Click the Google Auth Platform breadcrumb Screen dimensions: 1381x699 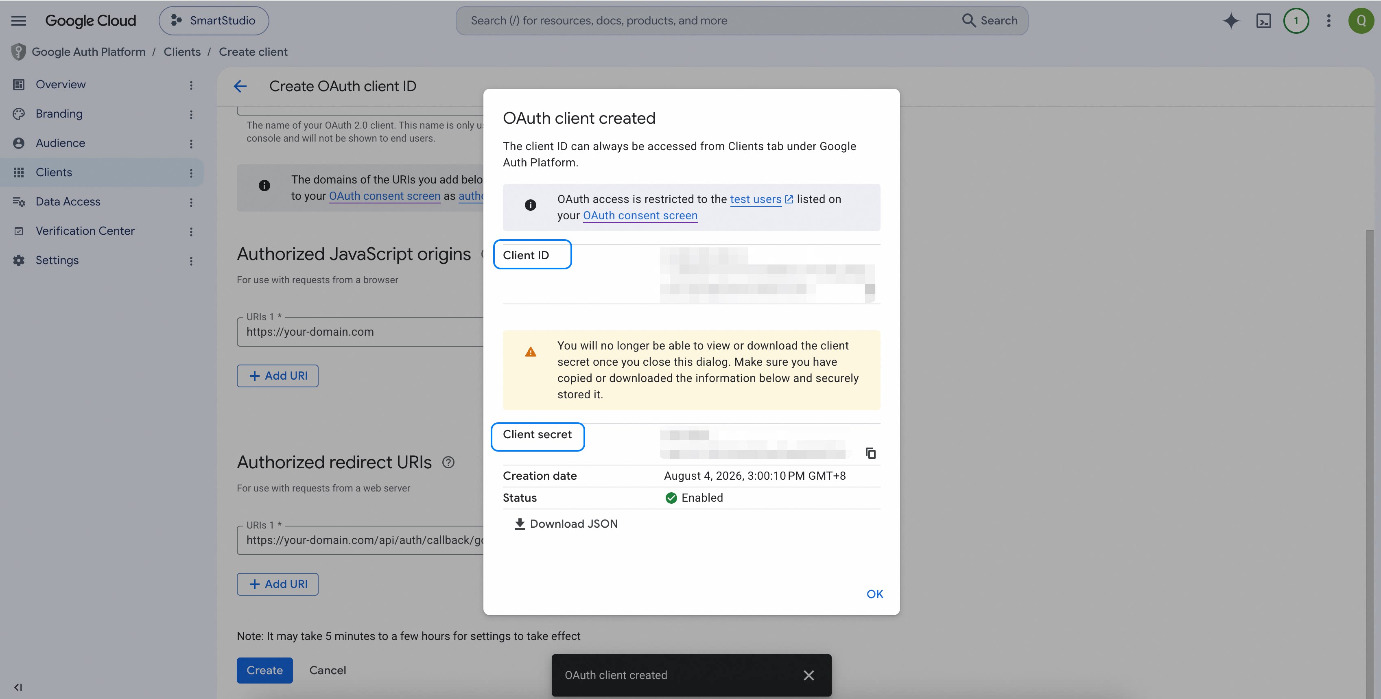[88, 52]
